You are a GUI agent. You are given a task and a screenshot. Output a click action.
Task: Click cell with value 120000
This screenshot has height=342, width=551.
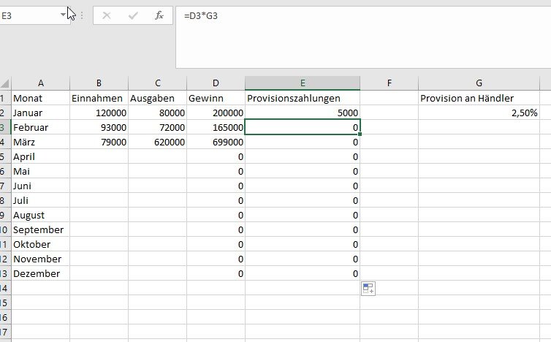pos(99,113)
